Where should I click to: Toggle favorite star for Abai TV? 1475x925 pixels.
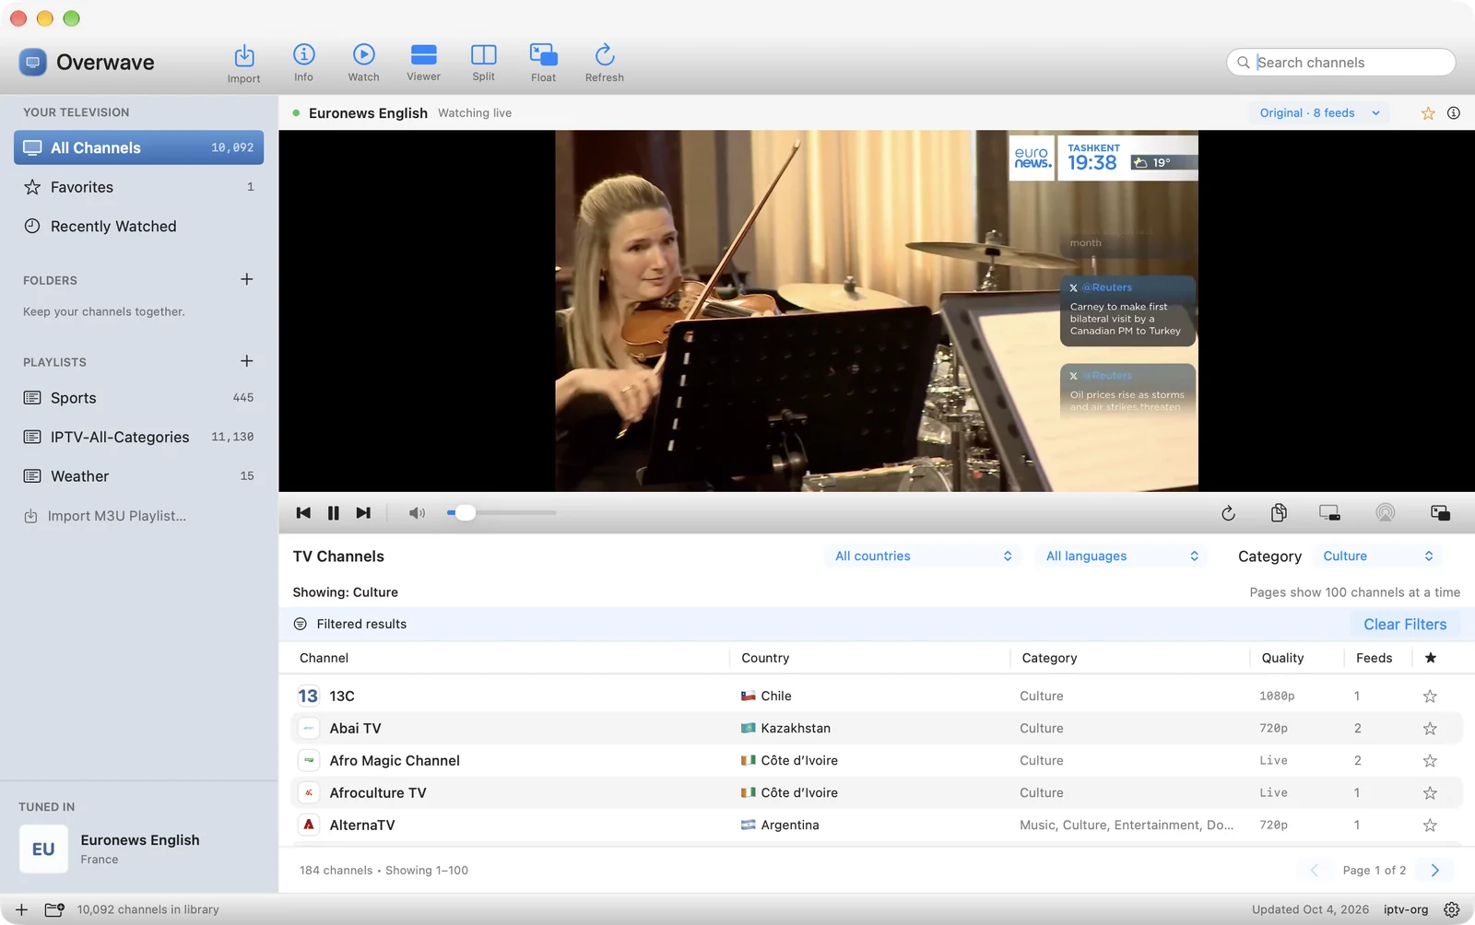[x=1430, y=729]
